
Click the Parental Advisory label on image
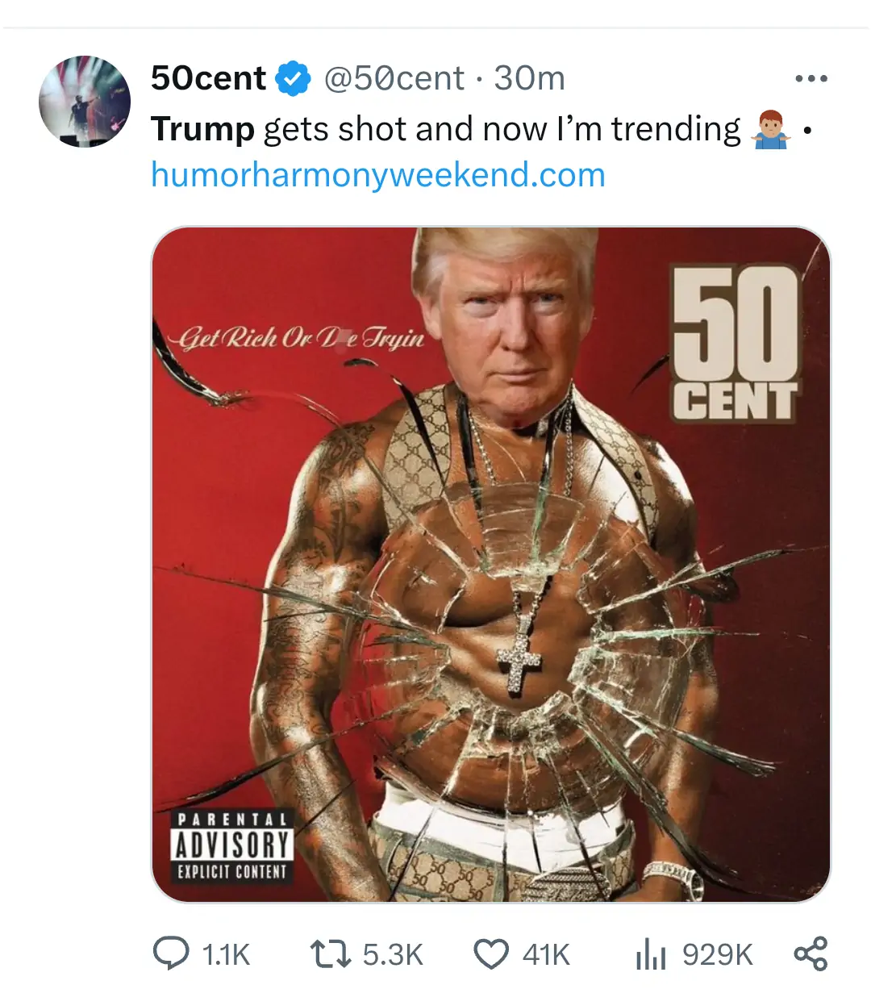pos(232,846)
